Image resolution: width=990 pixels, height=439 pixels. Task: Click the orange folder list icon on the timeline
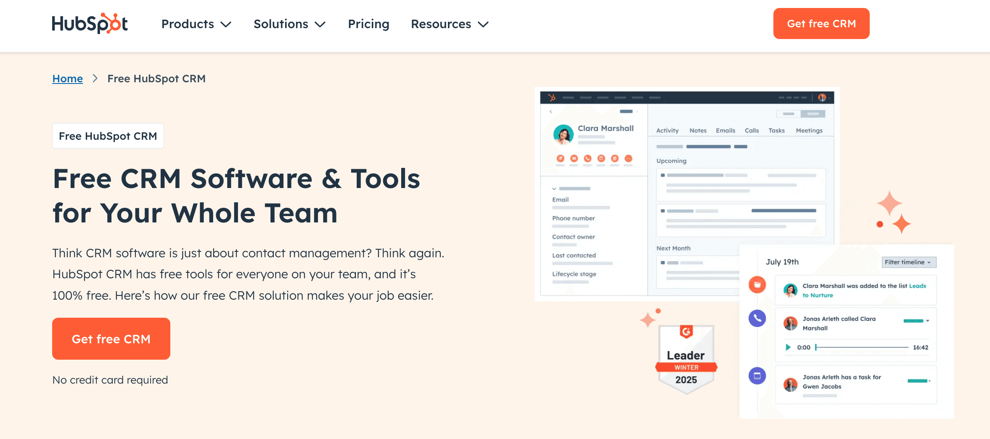point(757,285)
